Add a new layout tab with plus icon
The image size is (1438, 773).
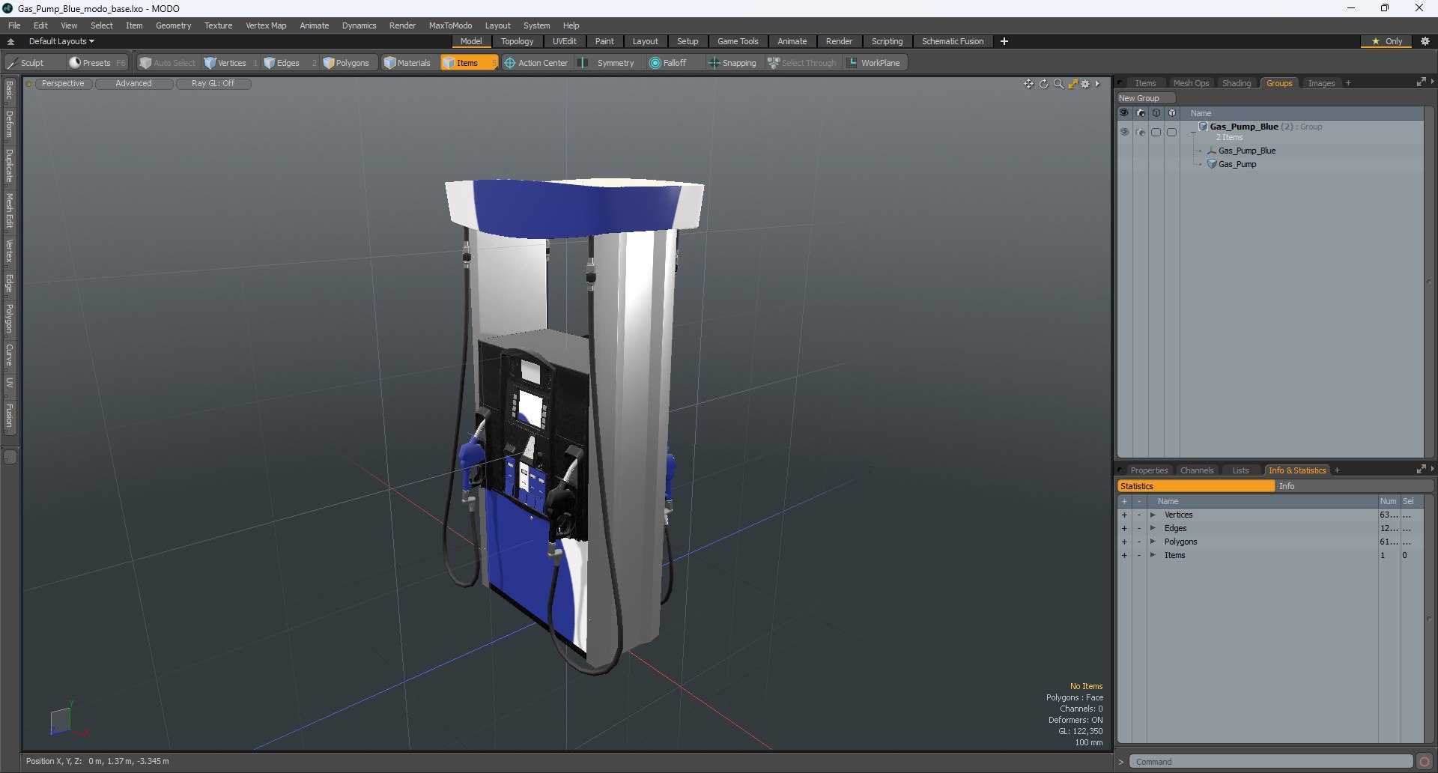pyautogui.click(x=1004, y=41)
